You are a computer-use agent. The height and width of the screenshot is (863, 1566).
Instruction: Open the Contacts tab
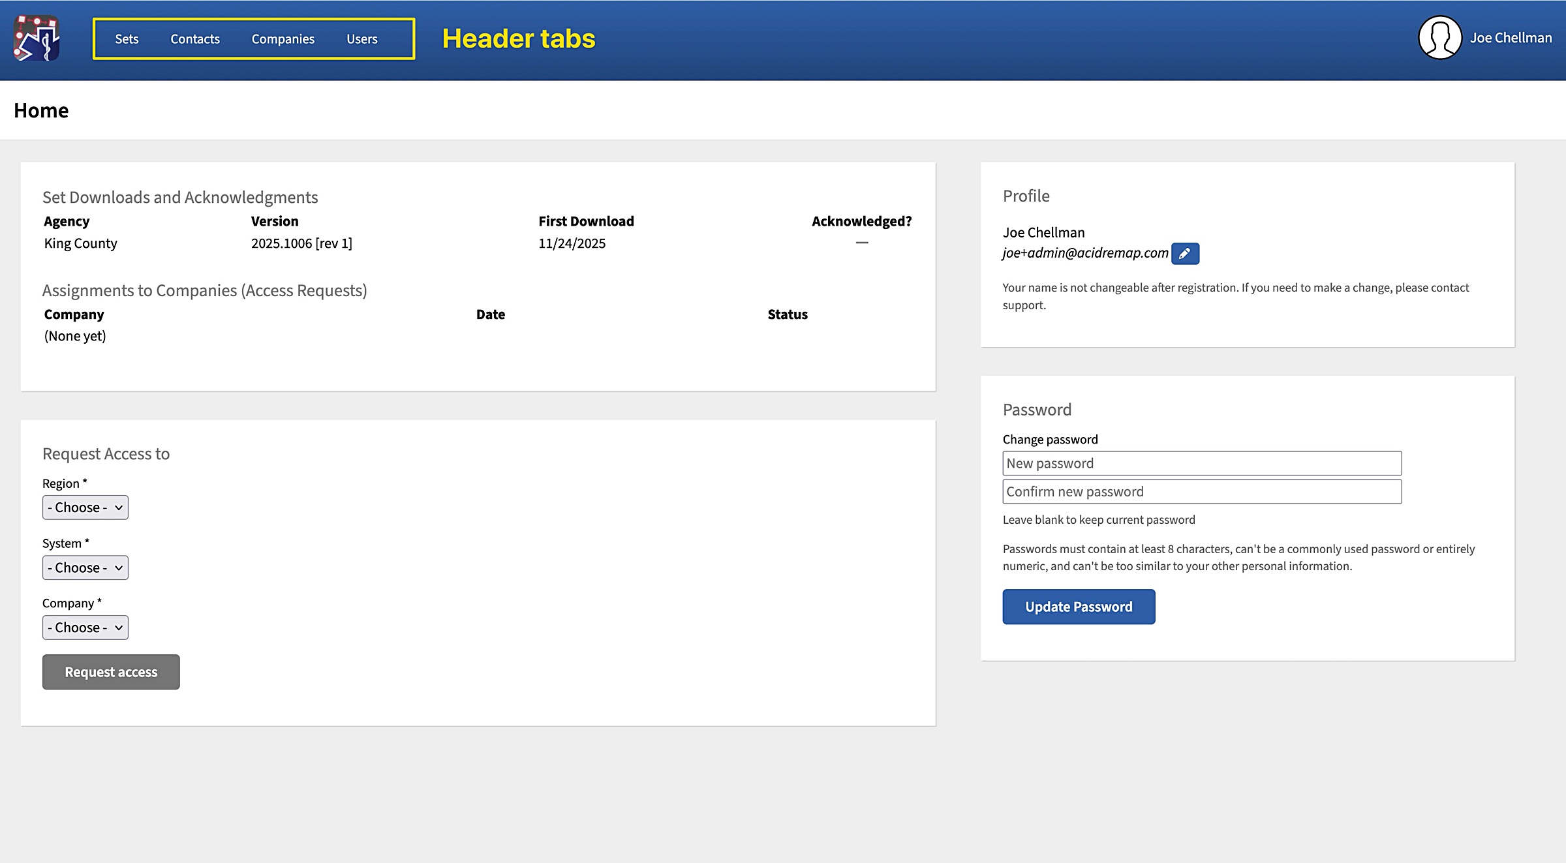(194, 38)
